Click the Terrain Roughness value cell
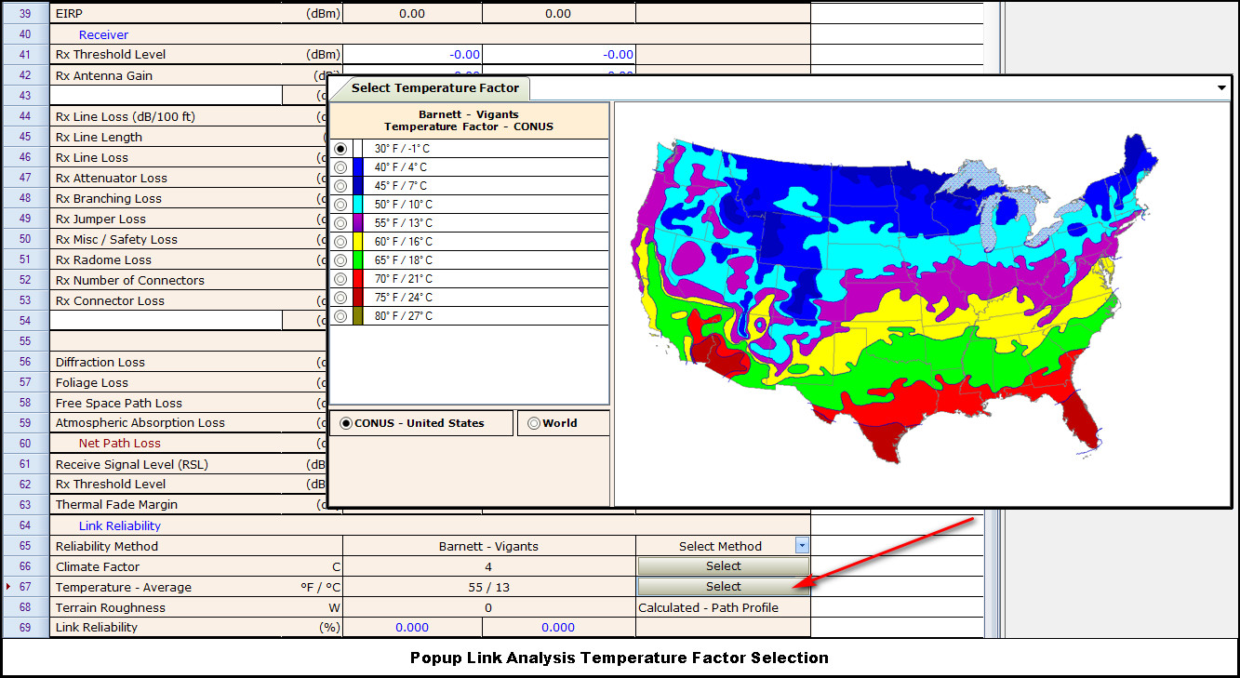The height and width of the screenshot is (678, 1240). click(x=488, y=607)
